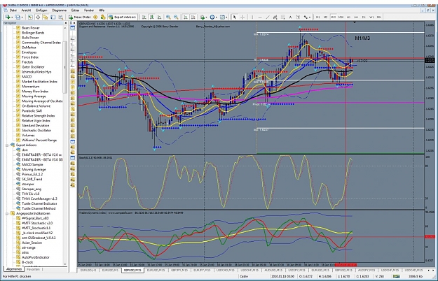
Task: Switch chart to bar chart style
Action: [144, 17]
